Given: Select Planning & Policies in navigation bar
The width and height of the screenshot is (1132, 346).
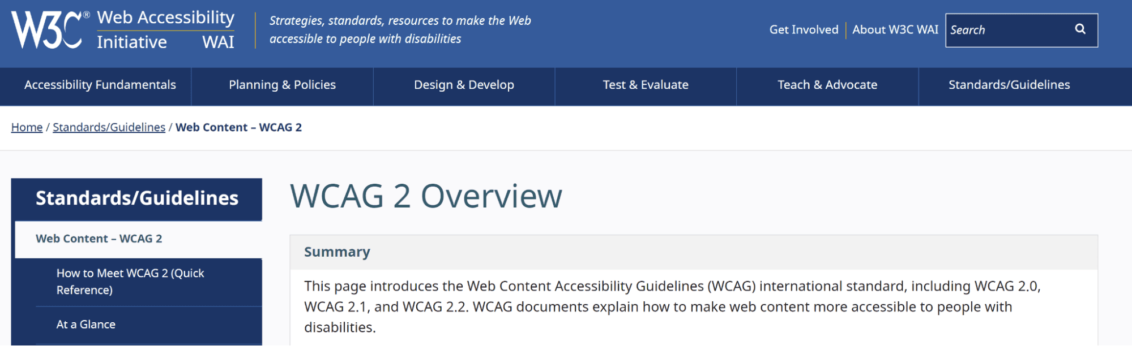Looking at the screenshot, I should pos(282,85).
